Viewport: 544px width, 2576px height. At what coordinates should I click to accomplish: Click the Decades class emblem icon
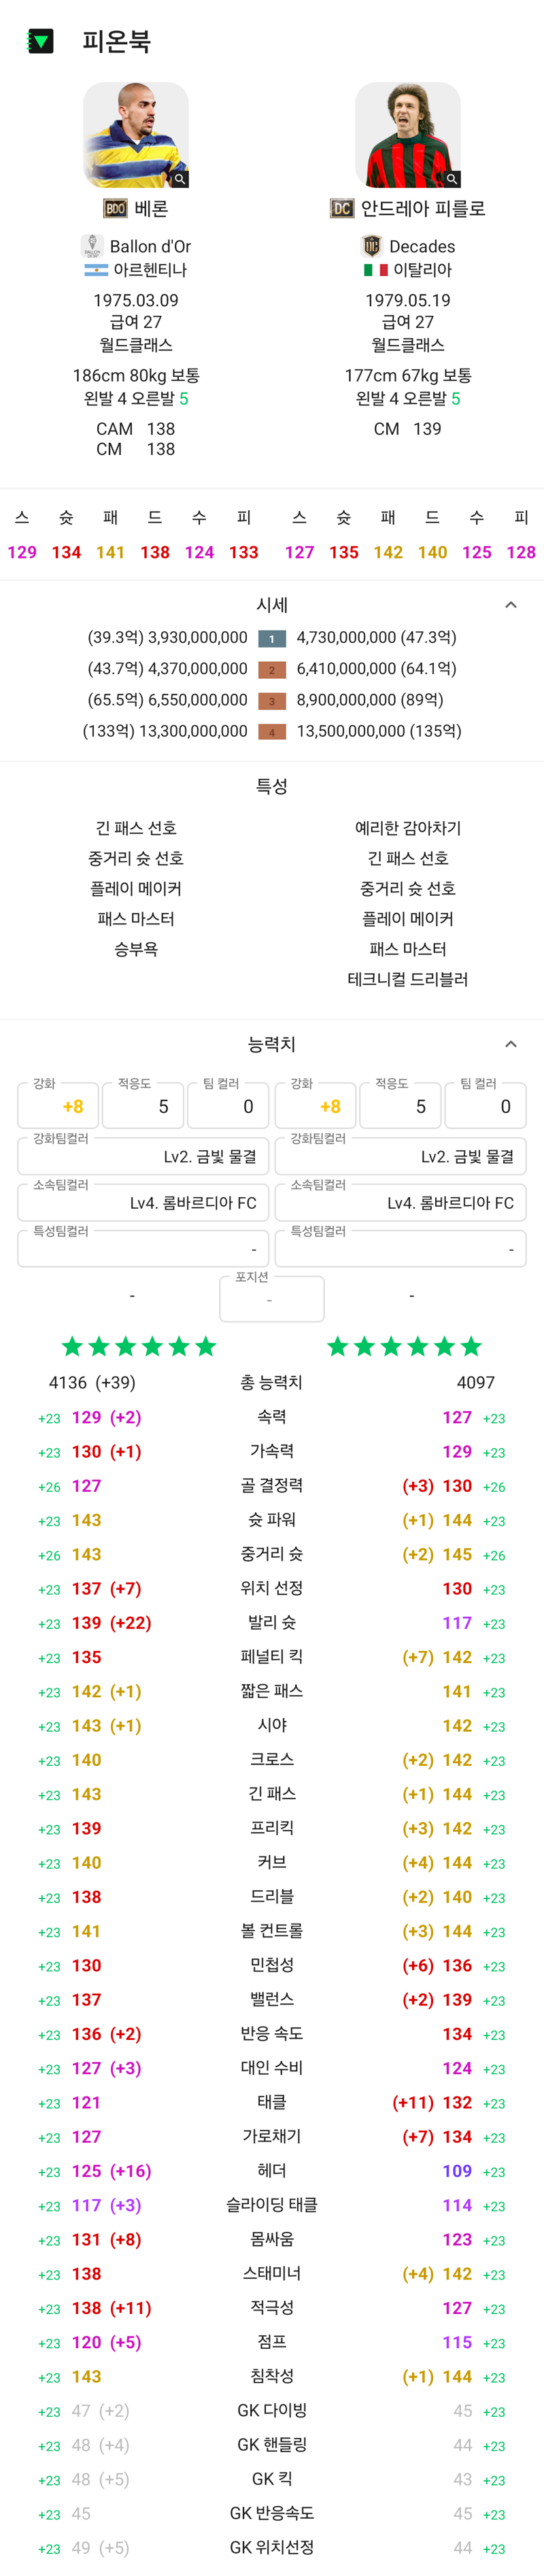click(372, 246)
